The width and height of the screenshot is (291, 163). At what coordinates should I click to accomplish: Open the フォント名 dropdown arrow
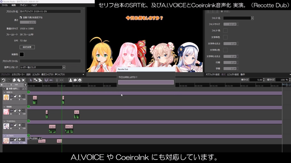(x=252, y=18)
